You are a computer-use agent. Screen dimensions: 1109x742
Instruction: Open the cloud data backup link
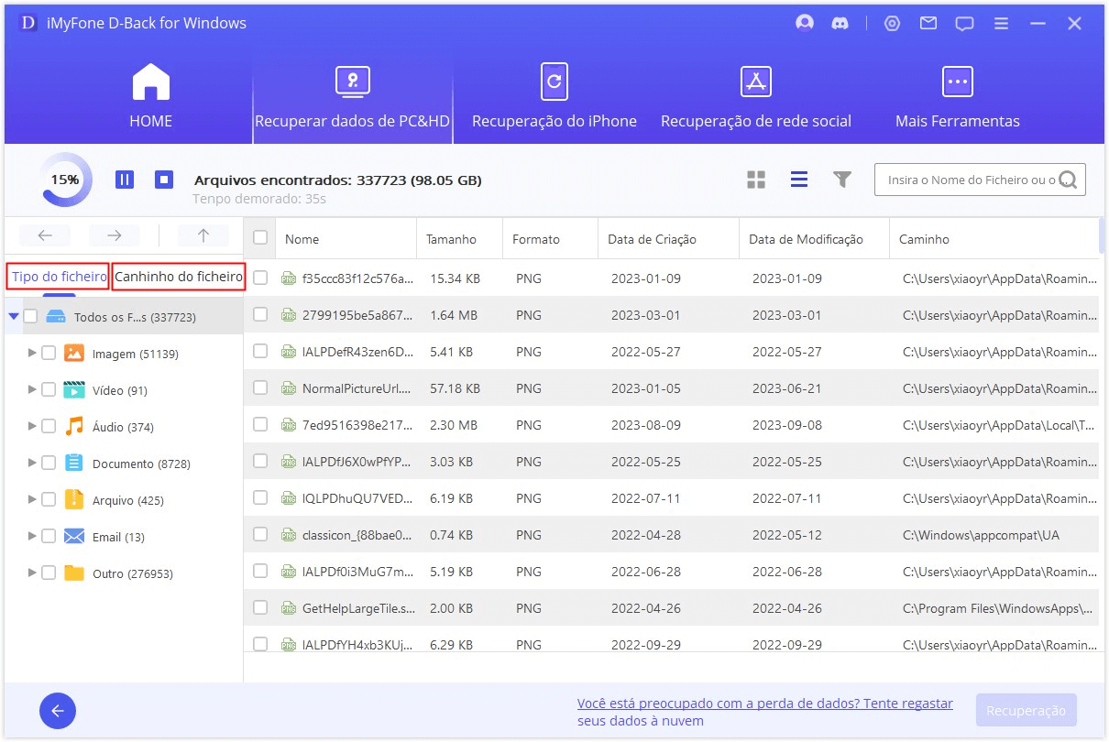click(765, 712)
